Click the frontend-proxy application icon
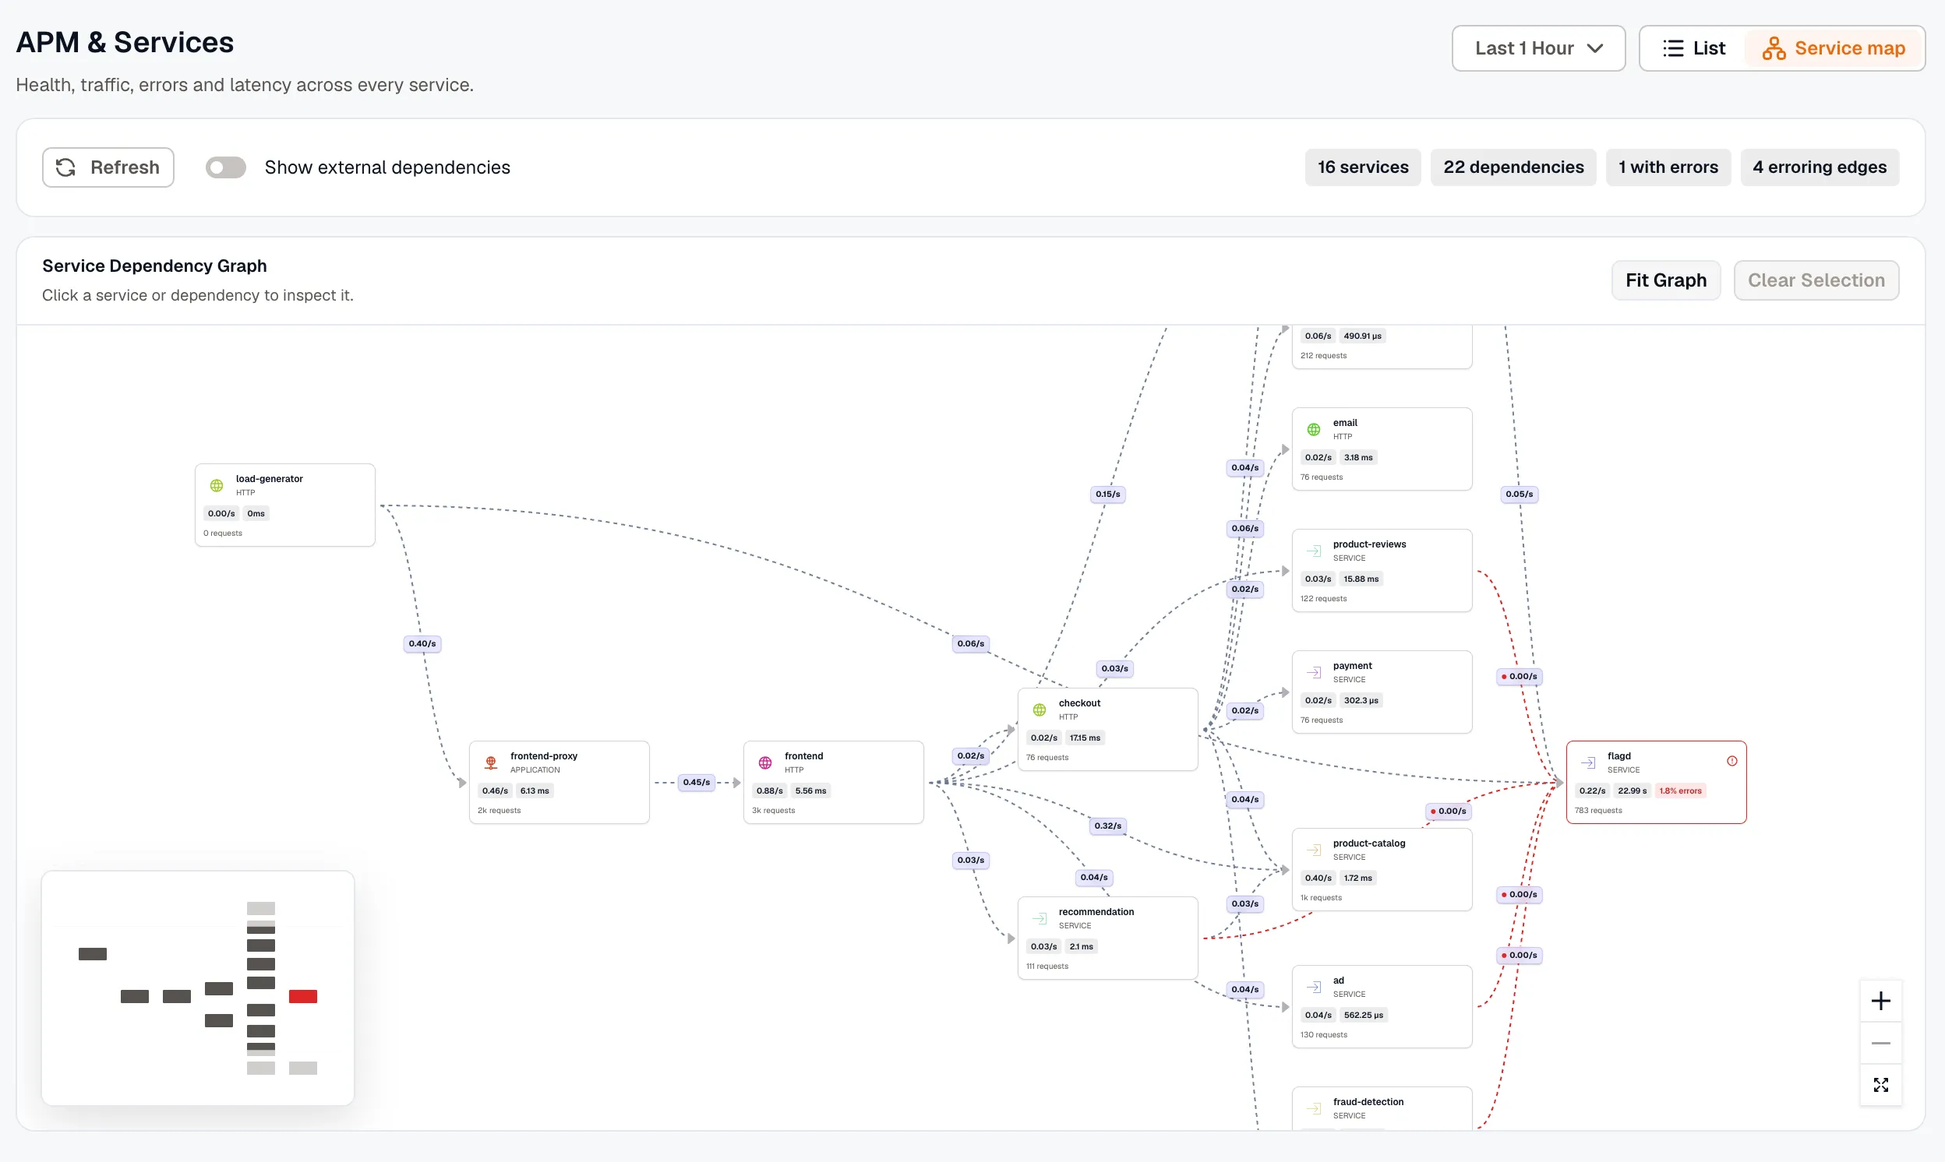This screenshot has height=1162, width=1945. (491, 762)
